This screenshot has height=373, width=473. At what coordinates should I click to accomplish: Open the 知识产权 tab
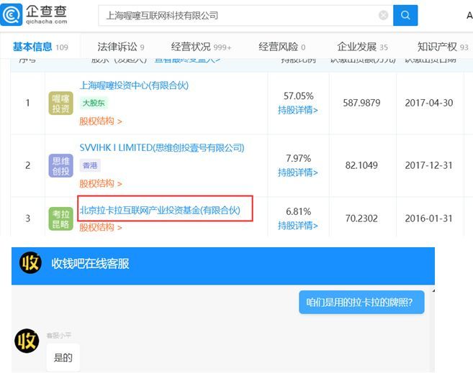pos(443,47)
